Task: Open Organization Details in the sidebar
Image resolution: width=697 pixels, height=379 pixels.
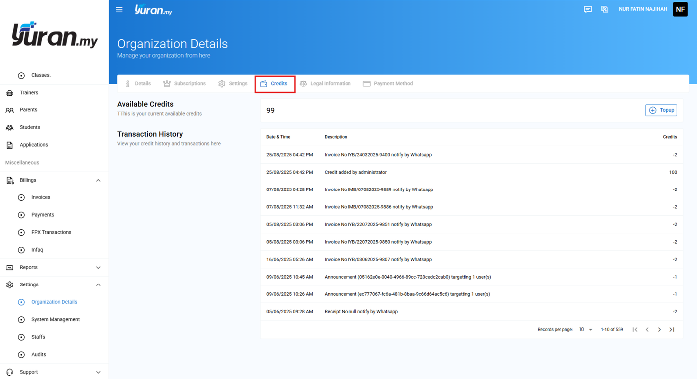Action: [x=54, y=302]
